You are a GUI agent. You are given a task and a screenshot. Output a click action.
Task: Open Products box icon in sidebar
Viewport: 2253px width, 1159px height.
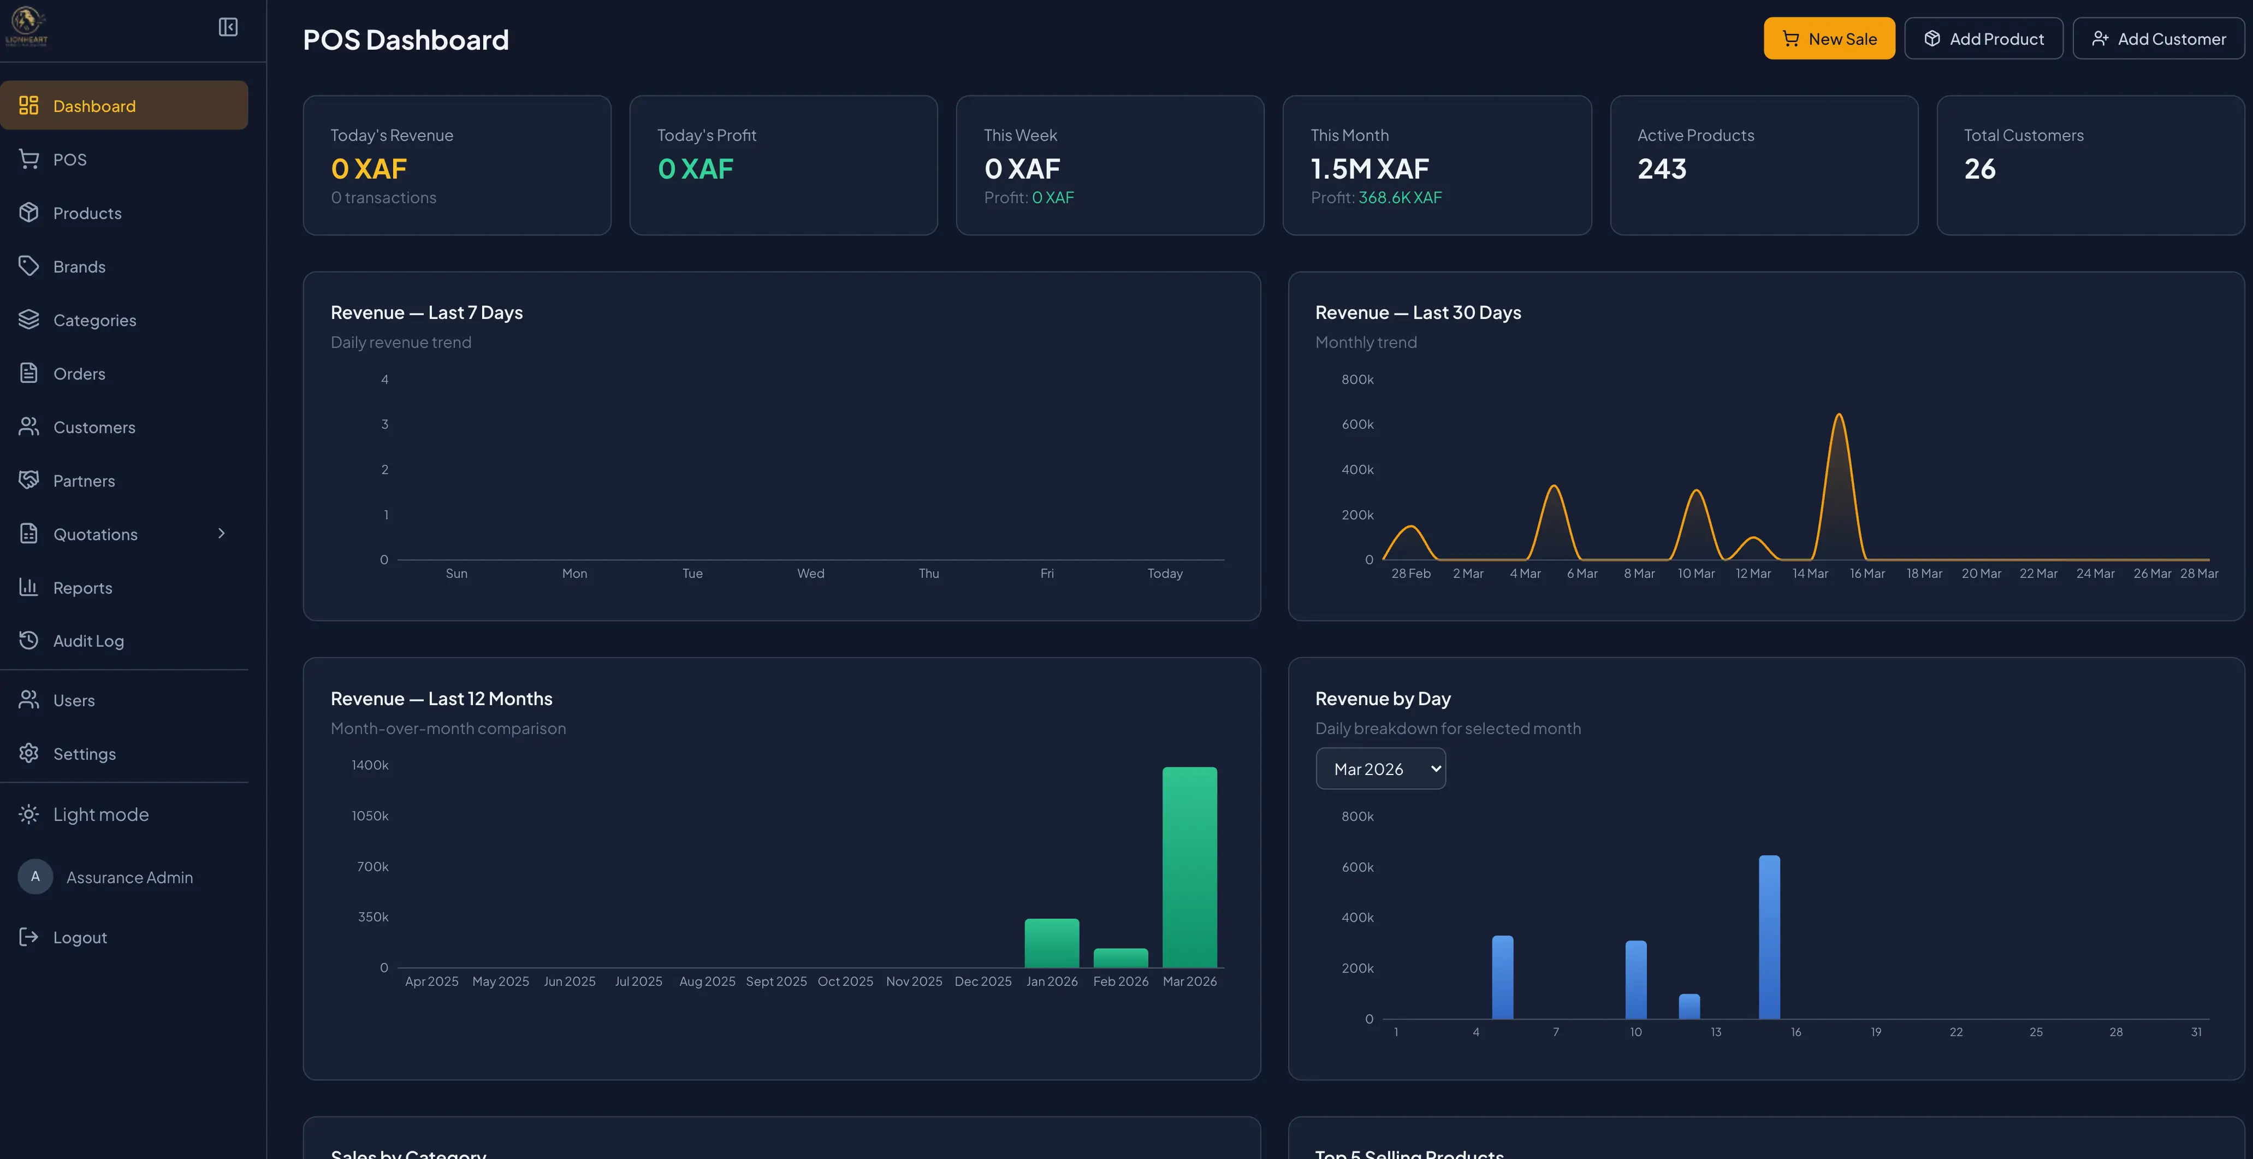[29, 212]
